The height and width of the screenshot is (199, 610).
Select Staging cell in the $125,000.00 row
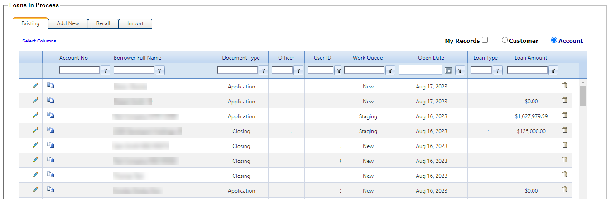coord(368,131)
